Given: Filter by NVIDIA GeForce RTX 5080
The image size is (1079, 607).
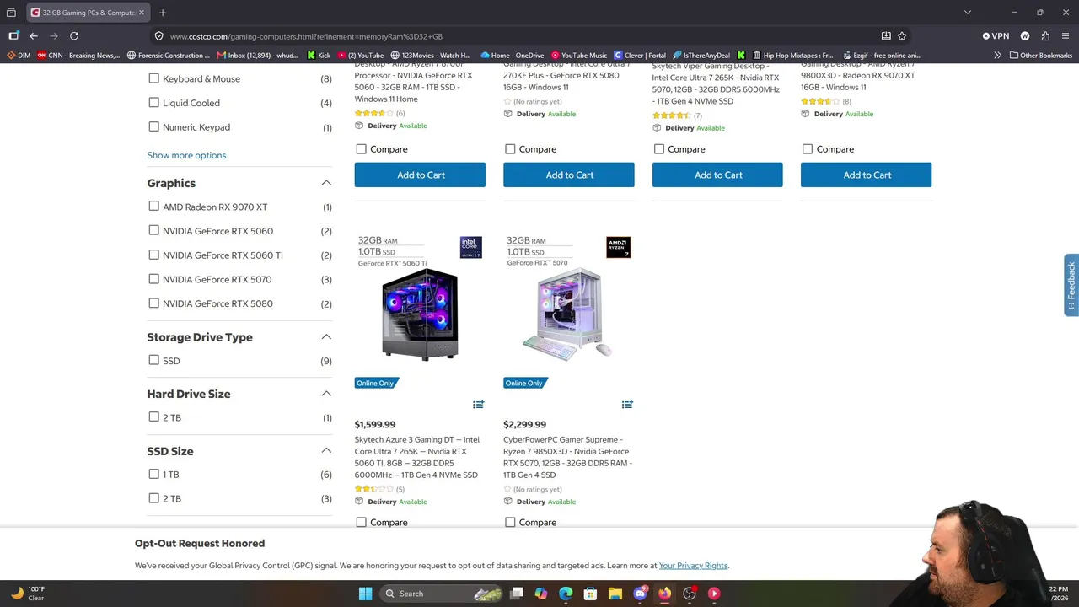Looking at the screenshot, I should point(153,303).
